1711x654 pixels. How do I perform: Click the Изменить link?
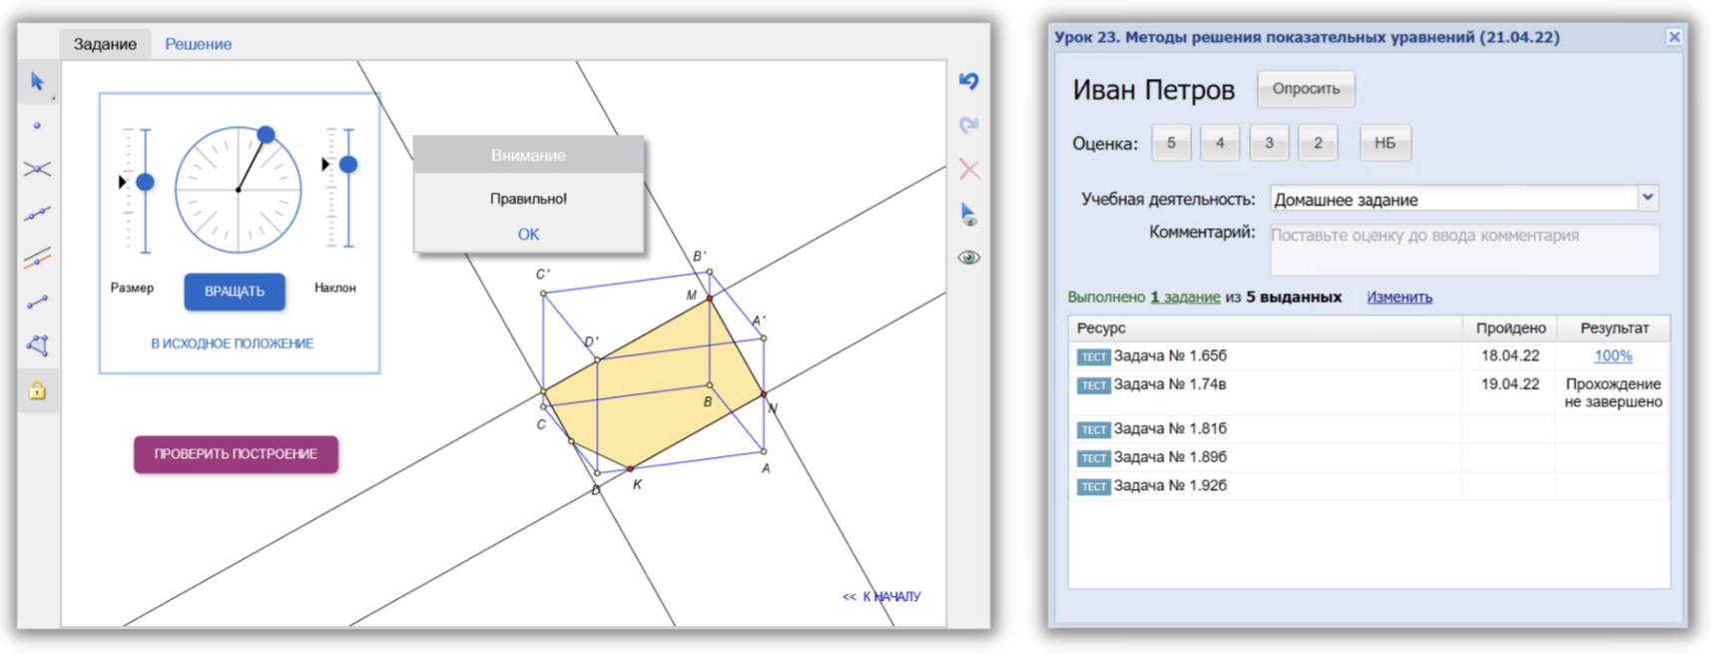coord(1400,297)
